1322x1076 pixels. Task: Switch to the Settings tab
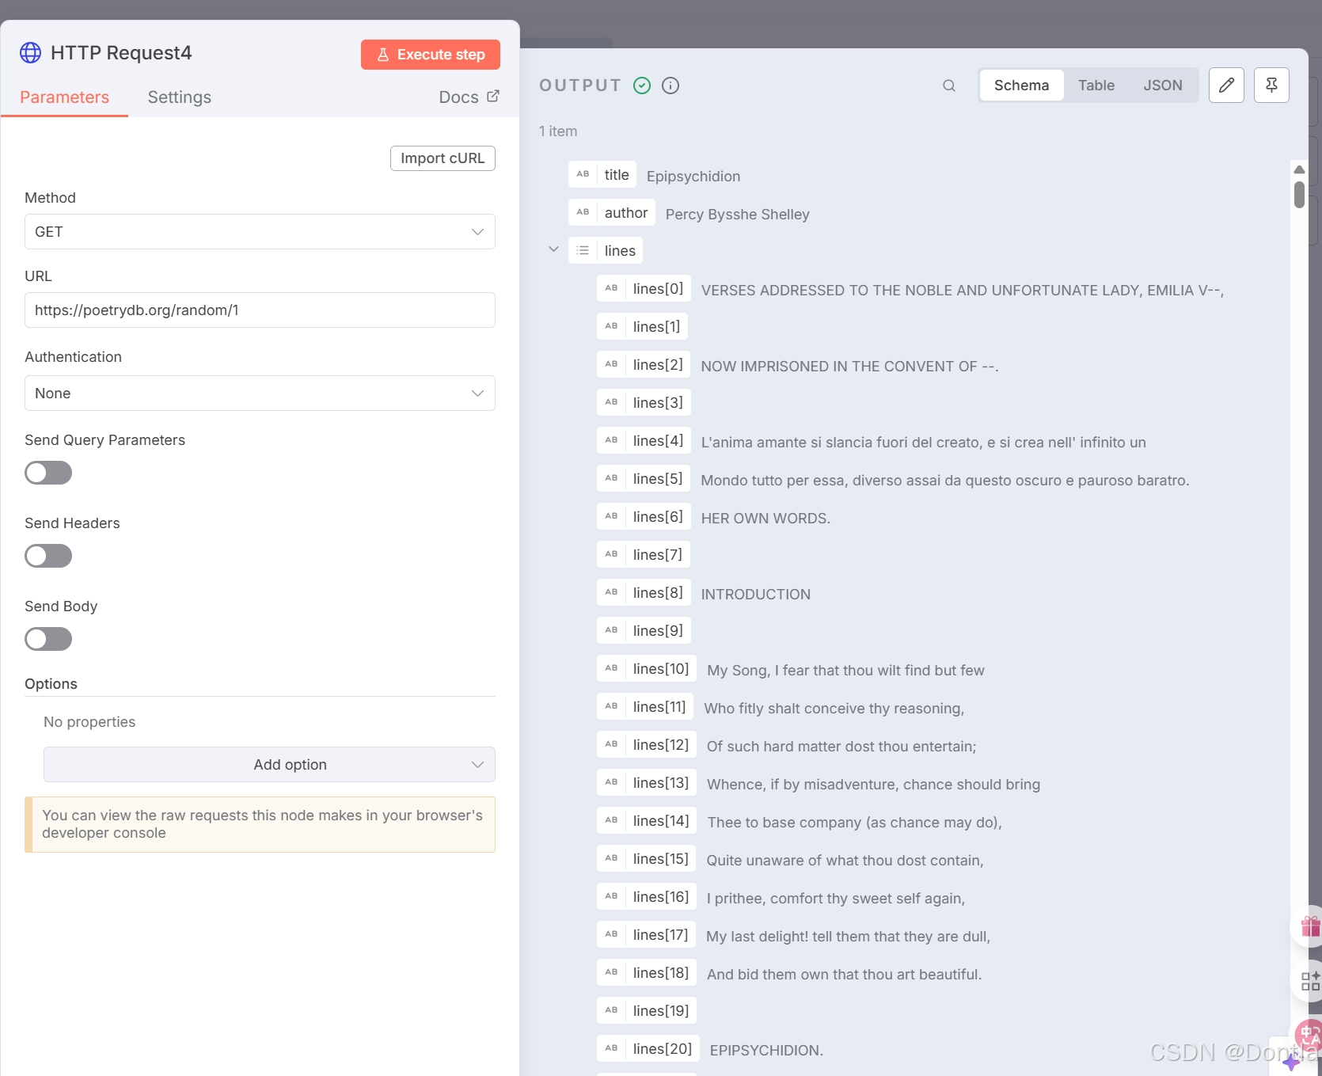(180, 97)
